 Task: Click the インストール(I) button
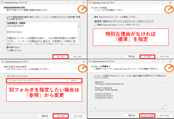click(147, 116)
